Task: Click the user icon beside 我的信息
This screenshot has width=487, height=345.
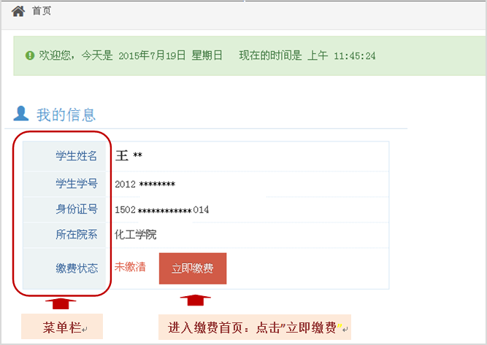Action: [22, 114]
